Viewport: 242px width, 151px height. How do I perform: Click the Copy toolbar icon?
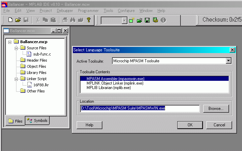(46, 20)
